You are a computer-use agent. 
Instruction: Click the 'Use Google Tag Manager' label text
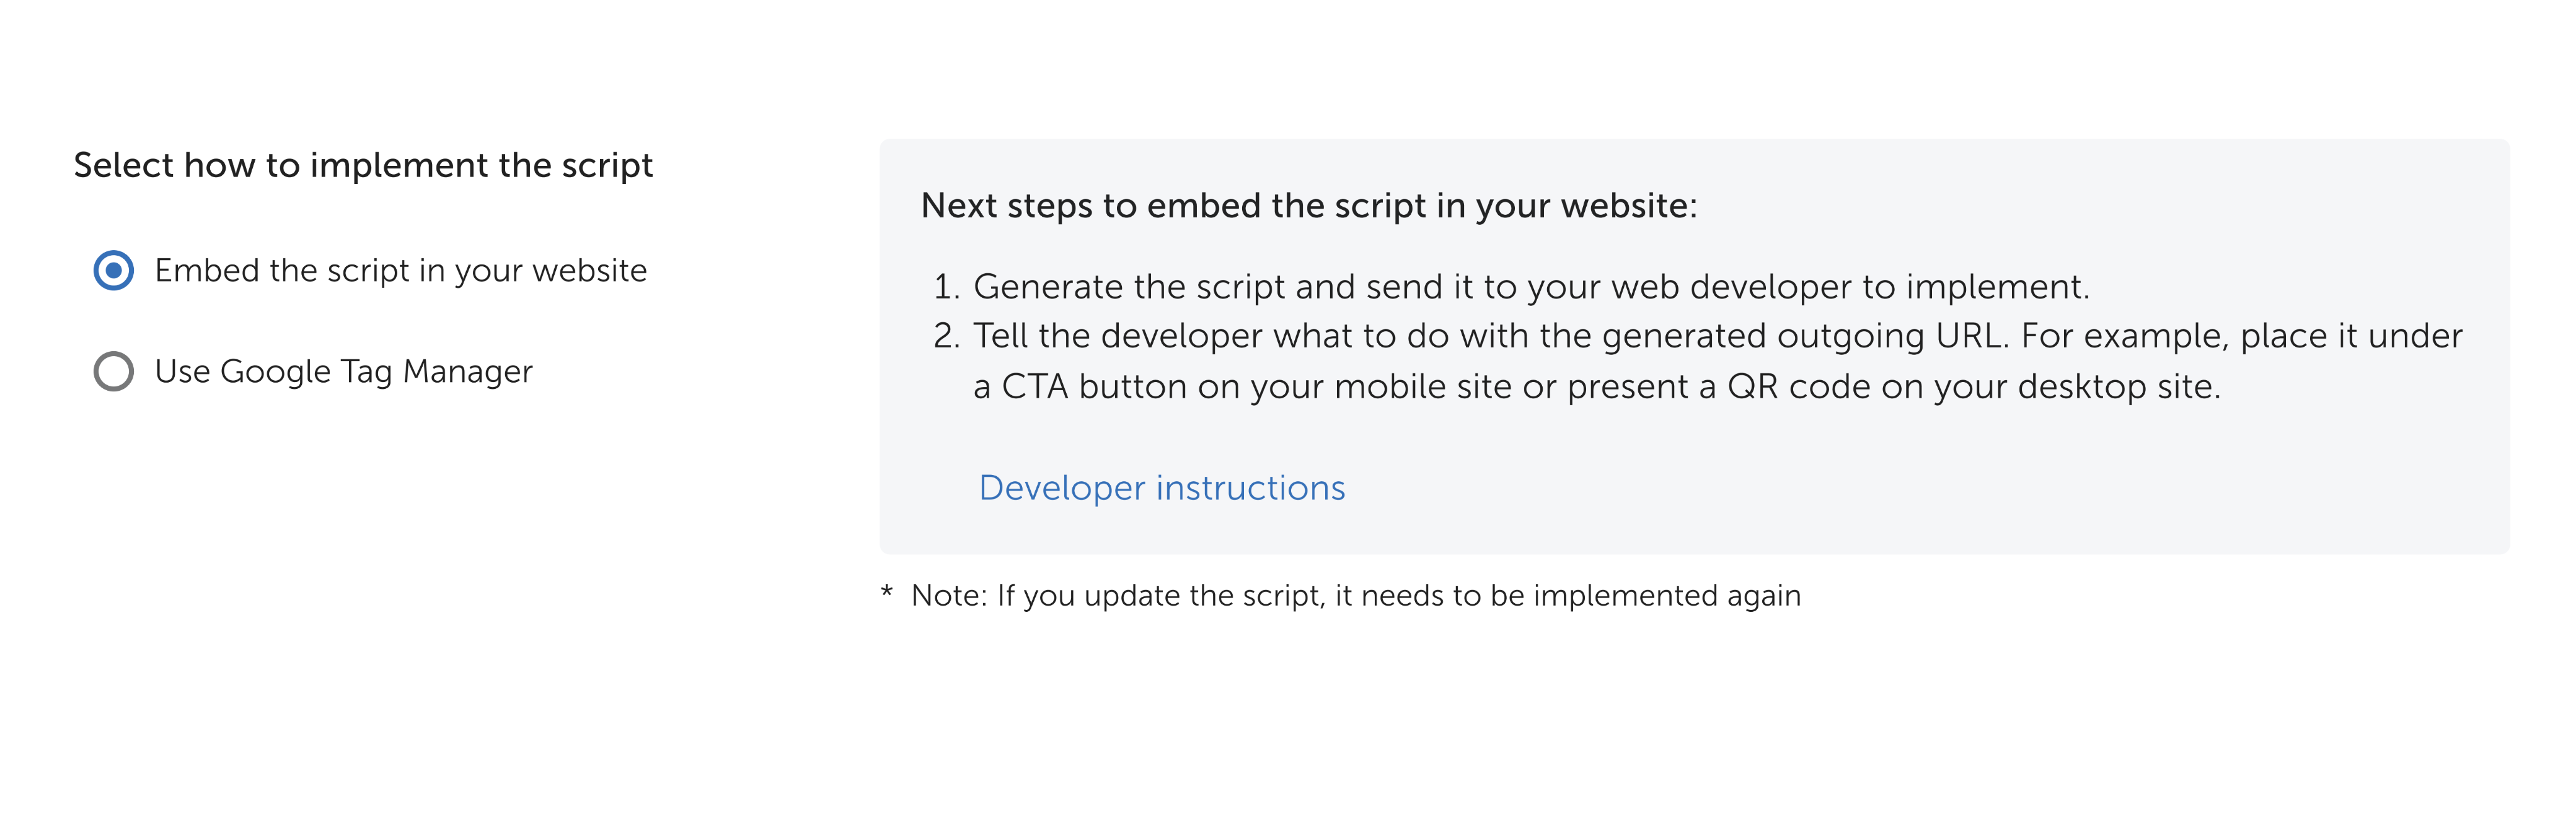click(343, 371)
